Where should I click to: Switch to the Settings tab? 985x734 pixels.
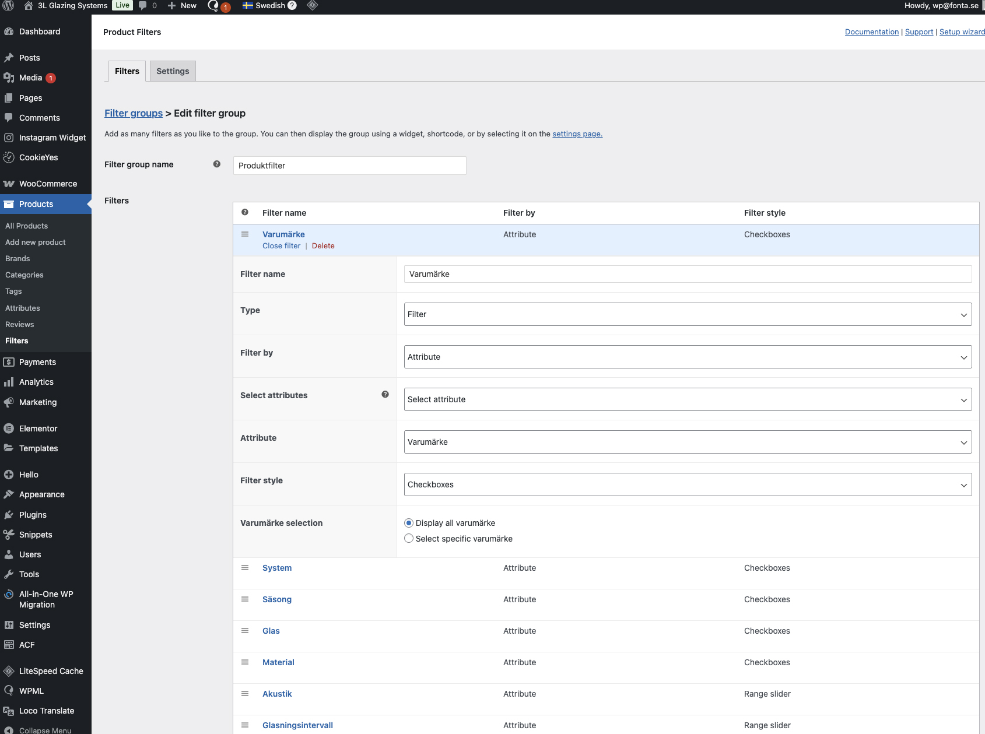[x=173, y=71]
